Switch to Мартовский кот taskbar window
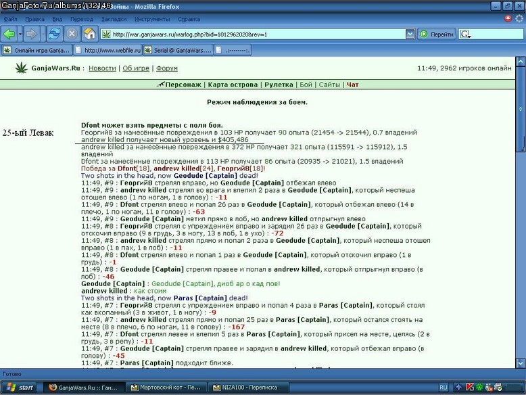Screen dimensions: 526x395 click(166, 388)
